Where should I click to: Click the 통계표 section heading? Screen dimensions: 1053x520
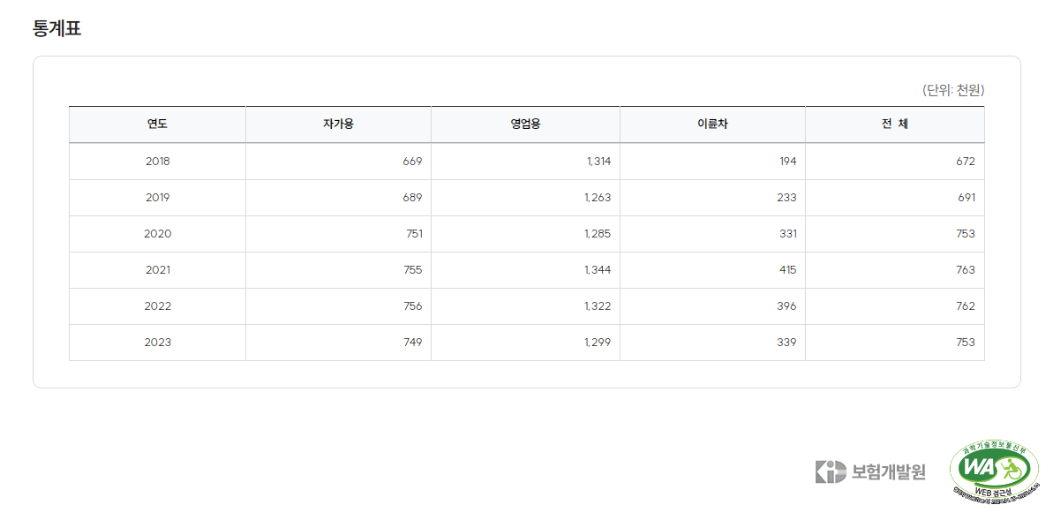(57, 29)
